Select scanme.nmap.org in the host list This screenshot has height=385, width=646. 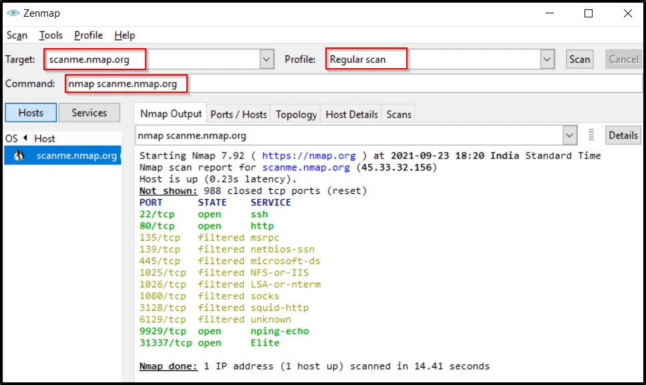tap(63, 156)
